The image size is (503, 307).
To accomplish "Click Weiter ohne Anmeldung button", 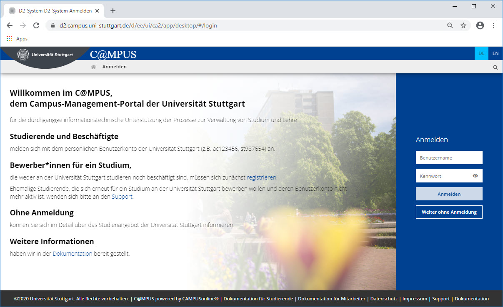I will click(x=449, y=212).
